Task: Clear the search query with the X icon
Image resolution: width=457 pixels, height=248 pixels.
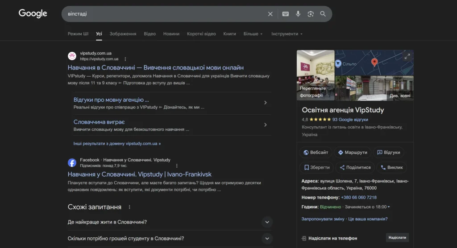Action: [x=270, y=14]
